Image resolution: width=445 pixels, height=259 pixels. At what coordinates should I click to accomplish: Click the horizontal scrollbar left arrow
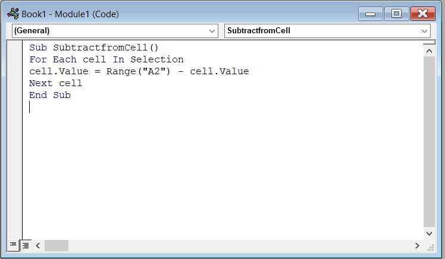(38, 245)
